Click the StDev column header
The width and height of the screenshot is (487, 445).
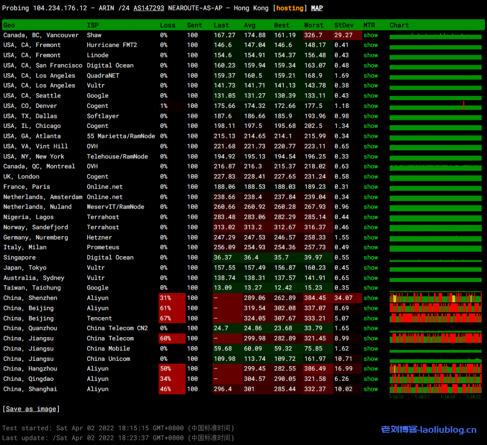tap(343, 25)
